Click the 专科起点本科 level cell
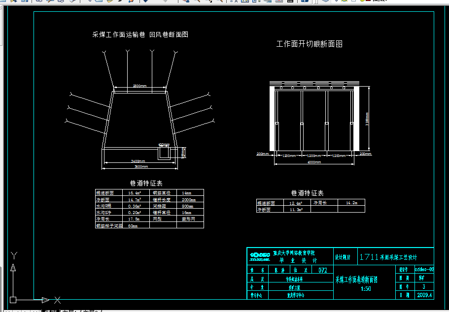The height and width of the screenshot is (312, 449). click(294, 279)
